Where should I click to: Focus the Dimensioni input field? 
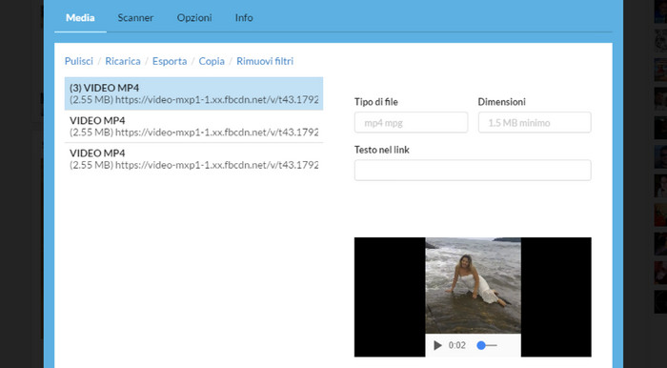tap(535, 123)
